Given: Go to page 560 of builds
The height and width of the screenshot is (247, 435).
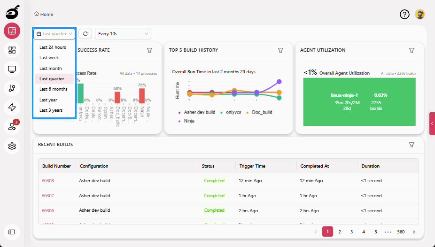Looking at the screenshot, I should (401, 232).
